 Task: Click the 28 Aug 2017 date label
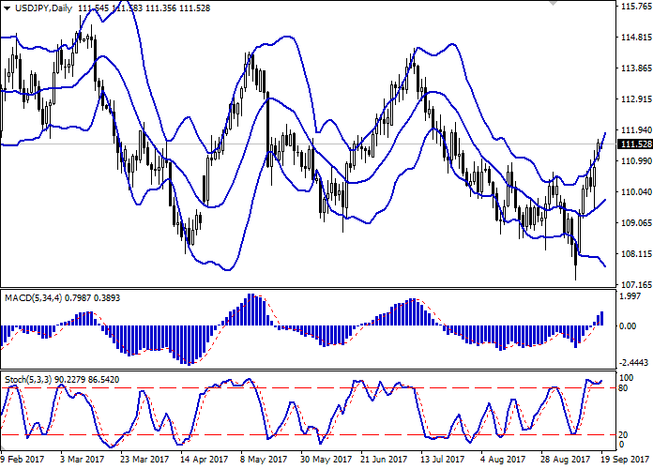click(x=565, y=460)
